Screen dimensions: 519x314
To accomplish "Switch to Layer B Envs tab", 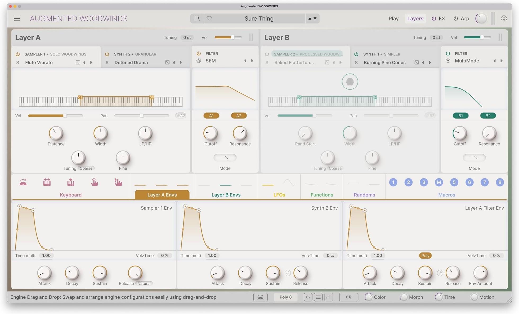I will tap(226, 195).
